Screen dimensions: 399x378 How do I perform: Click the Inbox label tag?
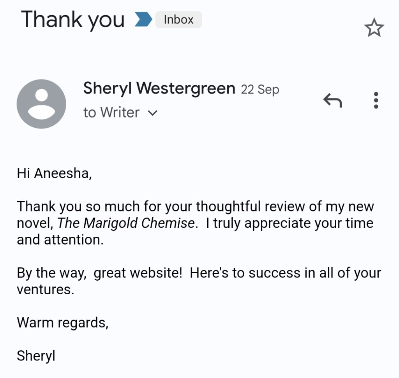pos(178,20)
